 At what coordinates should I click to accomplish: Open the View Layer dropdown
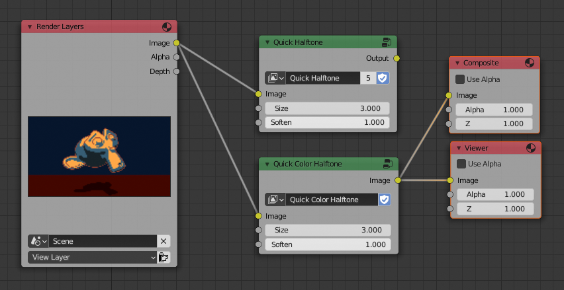91,257
